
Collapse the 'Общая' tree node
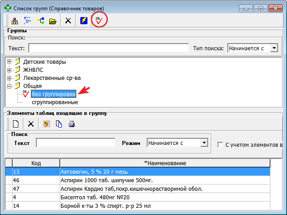(9, 86)
